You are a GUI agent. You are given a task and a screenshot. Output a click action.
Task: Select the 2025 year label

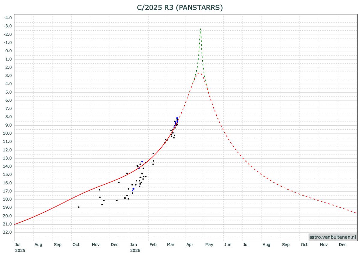tap(20, 250)
